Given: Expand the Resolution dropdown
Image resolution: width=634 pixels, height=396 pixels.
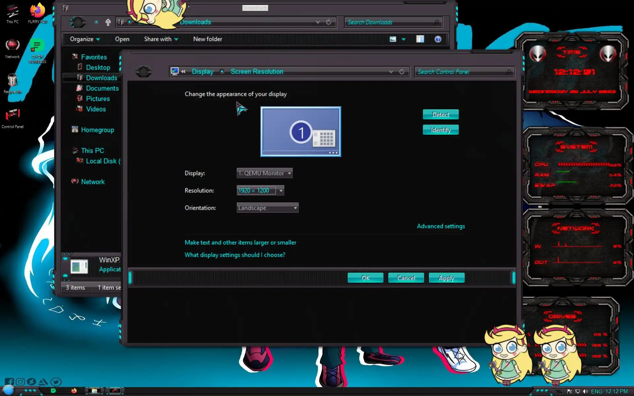Looking at the screenshot, I should click(281, 190).
